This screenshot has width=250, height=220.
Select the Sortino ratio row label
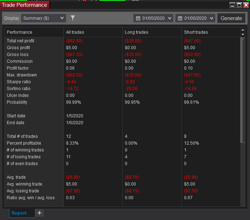[19, 89]
